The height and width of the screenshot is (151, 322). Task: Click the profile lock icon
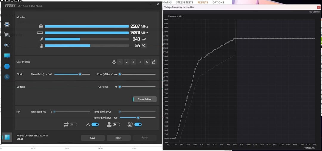pyautogui.click(x=154, y=62)
